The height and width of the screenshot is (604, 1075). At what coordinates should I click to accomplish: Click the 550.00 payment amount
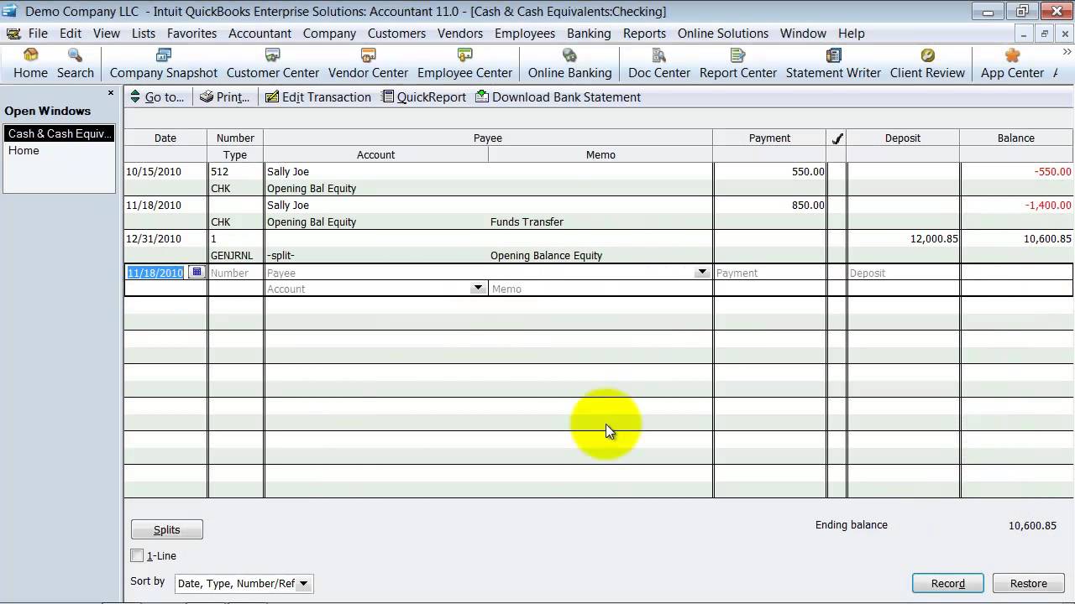tap(808, 171)
